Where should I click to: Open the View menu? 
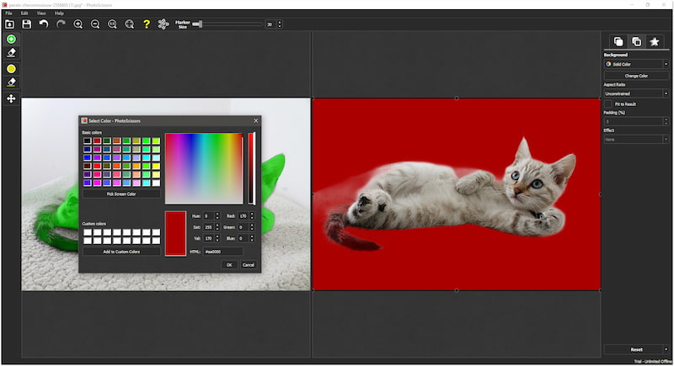(41, 13)
